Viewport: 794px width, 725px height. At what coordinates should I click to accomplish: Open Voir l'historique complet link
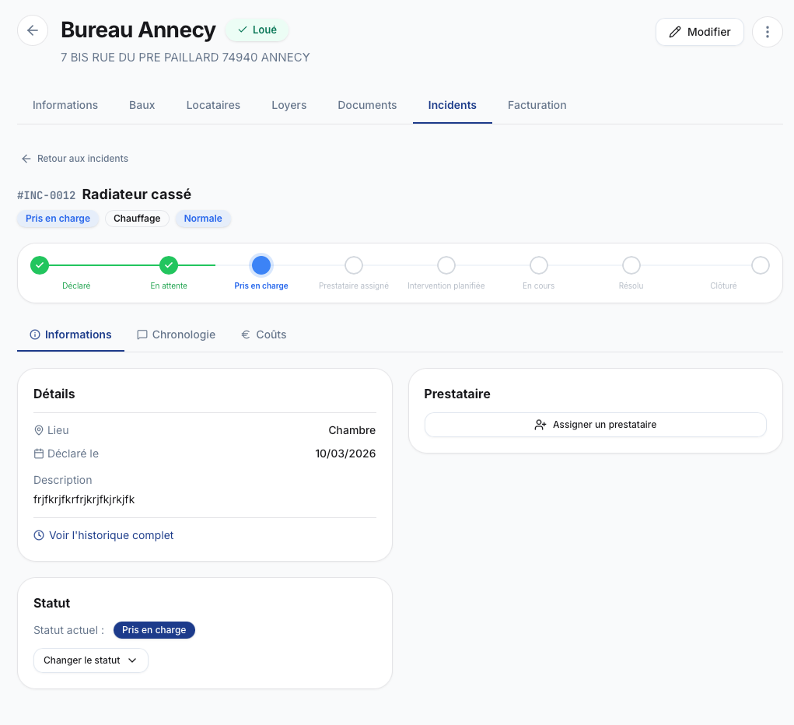click(x=111, y=535)
